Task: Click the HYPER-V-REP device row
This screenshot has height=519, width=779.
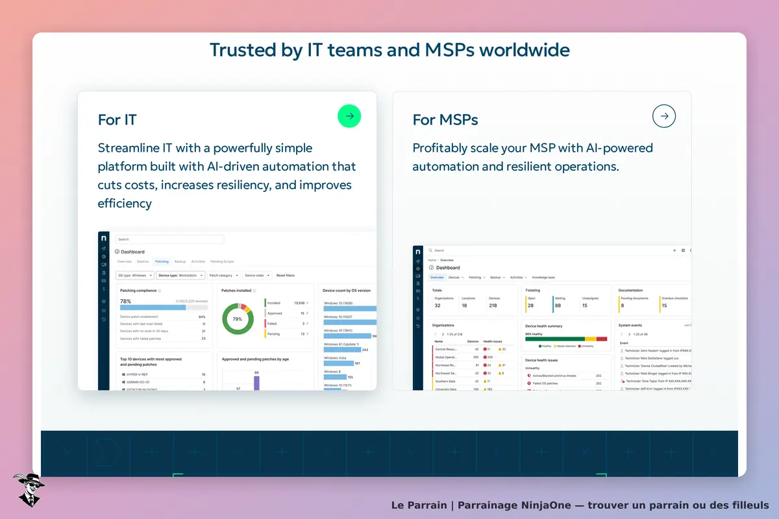Action: [x=164, y=374]
